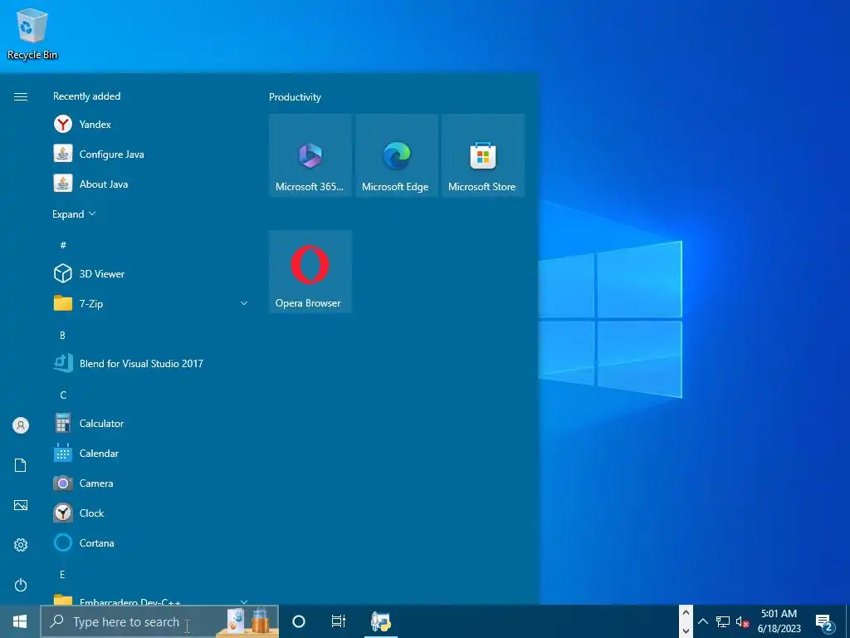The image size is (850, 638).
Task: Open muted volume tray icon
Action: (742, 621)
